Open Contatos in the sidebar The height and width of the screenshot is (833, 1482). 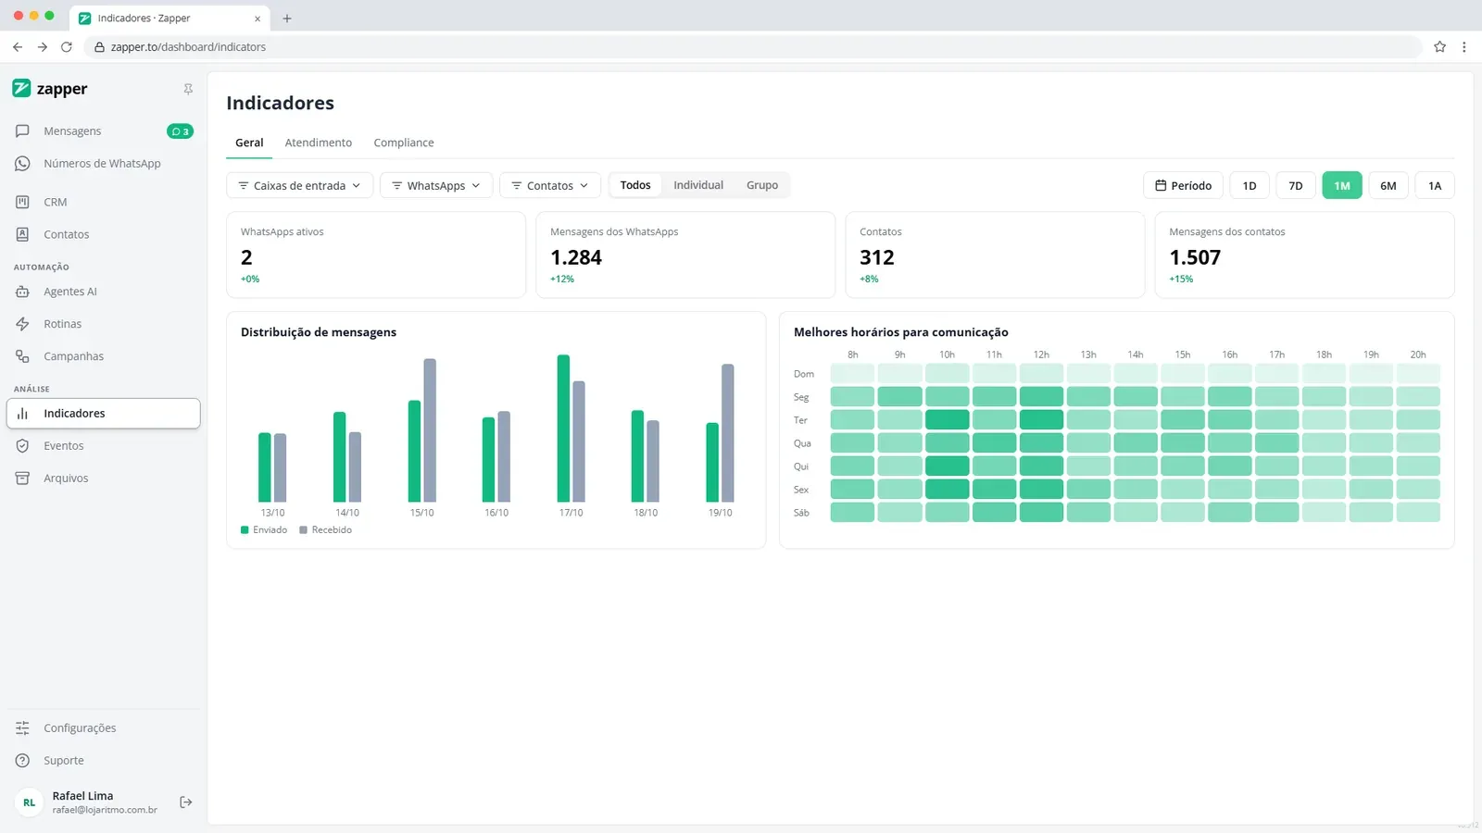(x=103, y=234)
